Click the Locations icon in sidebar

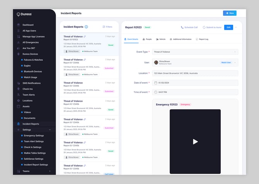pos(19,101)
